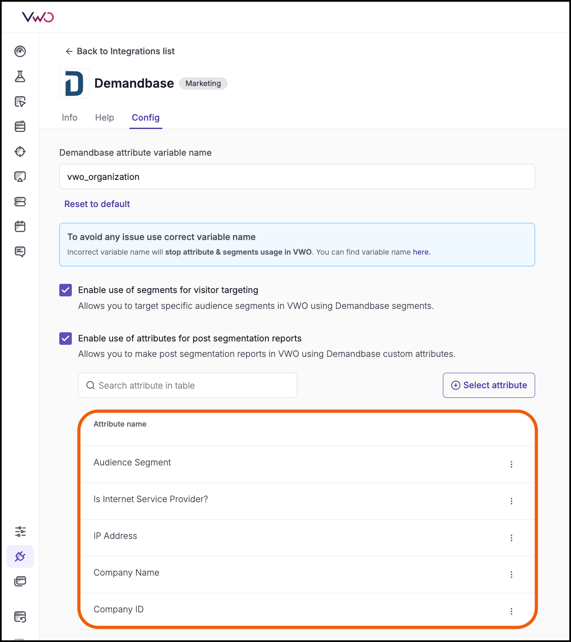Click the Attribute name column header
The width and height of the screenshot is (571, 642).
120,424
